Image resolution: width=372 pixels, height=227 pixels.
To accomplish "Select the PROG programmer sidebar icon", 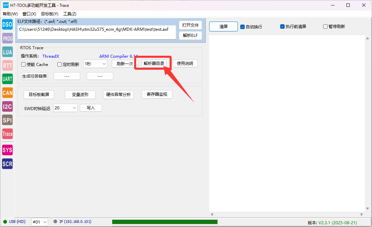I will pos(7,38).
